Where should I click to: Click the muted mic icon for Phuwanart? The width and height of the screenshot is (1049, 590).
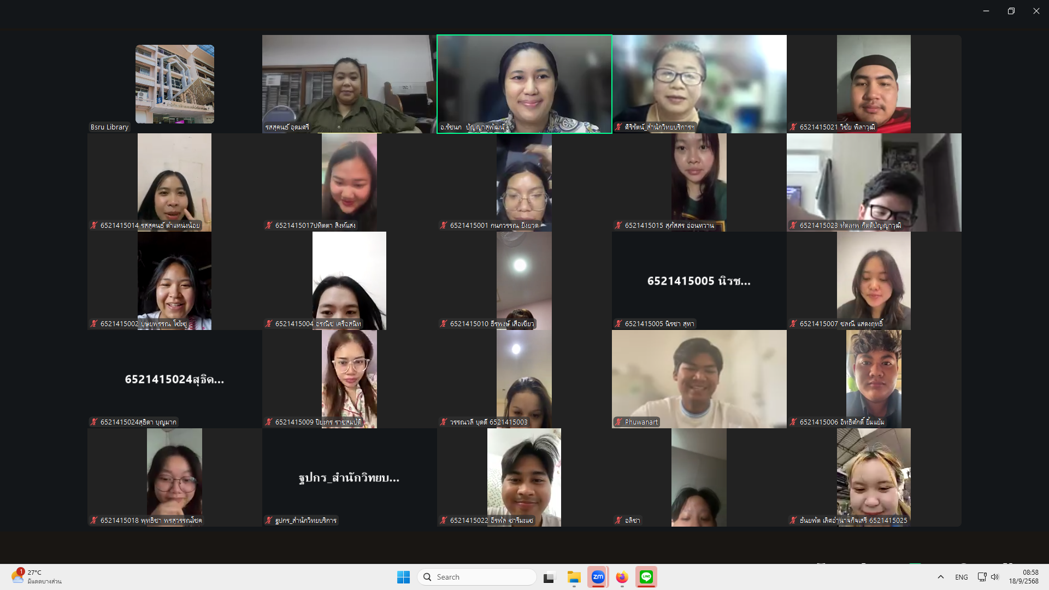pos(618,422)
